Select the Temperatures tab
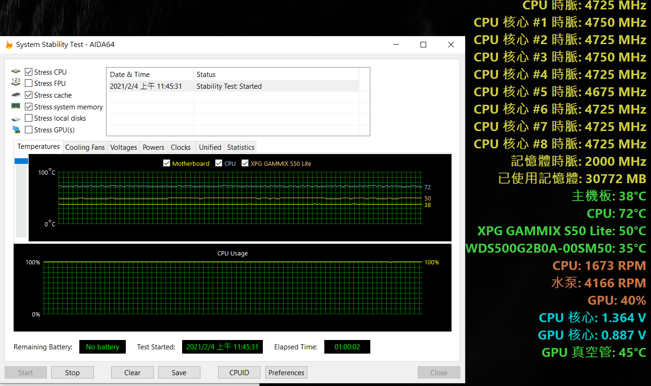This screenshot has width=651, height=386. pyautogui.click(x=38, y=147)
